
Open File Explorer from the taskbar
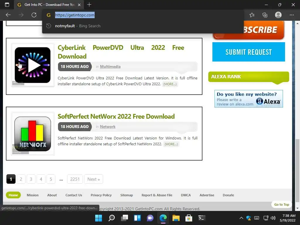176,218
